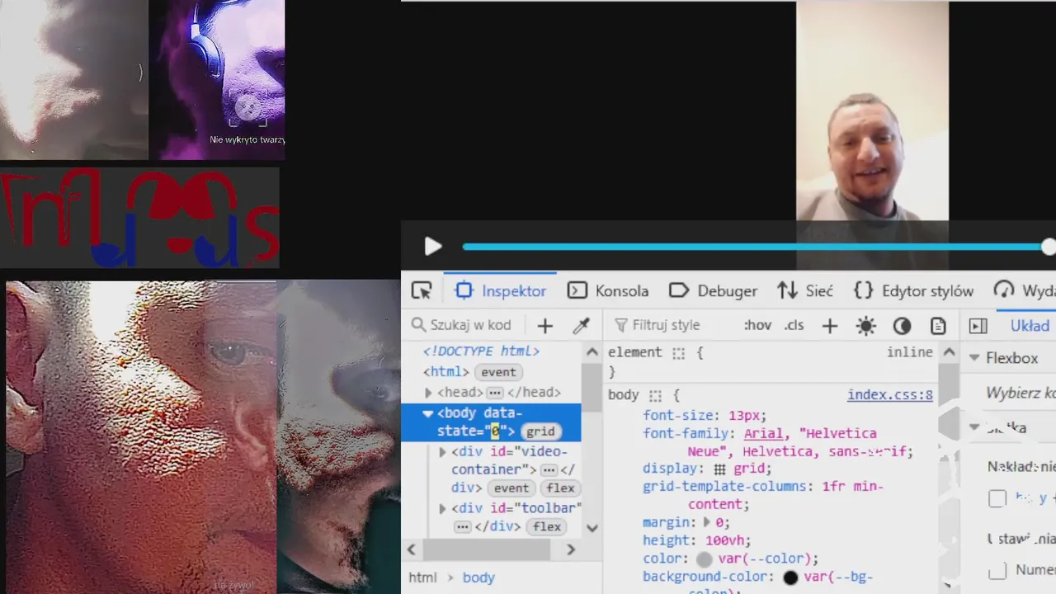
Task: Open the Sieć network tab
Action: 804,290
